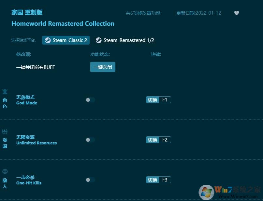Click the Steam logo beside Steam_Remastered
Image resolution: width=263 pixels, height=201 pixels.
[99, 40]
